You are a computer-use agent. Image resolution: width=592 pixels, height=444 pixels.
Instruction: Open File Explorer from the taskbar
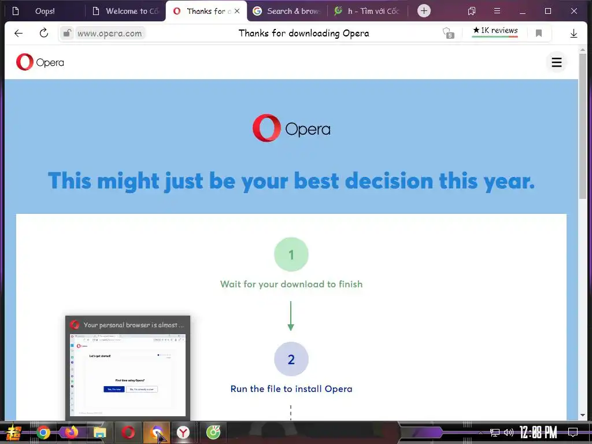coord(99,432)
